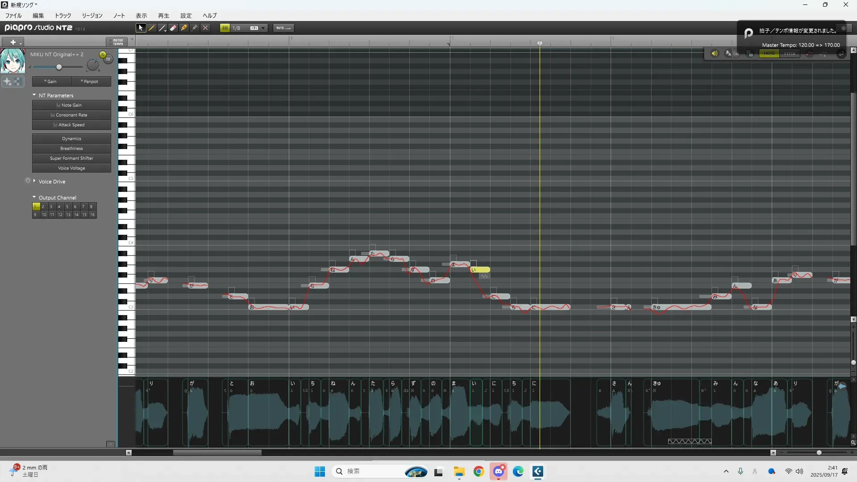Toggle Solo on MIKU track

tap(103, 54)
